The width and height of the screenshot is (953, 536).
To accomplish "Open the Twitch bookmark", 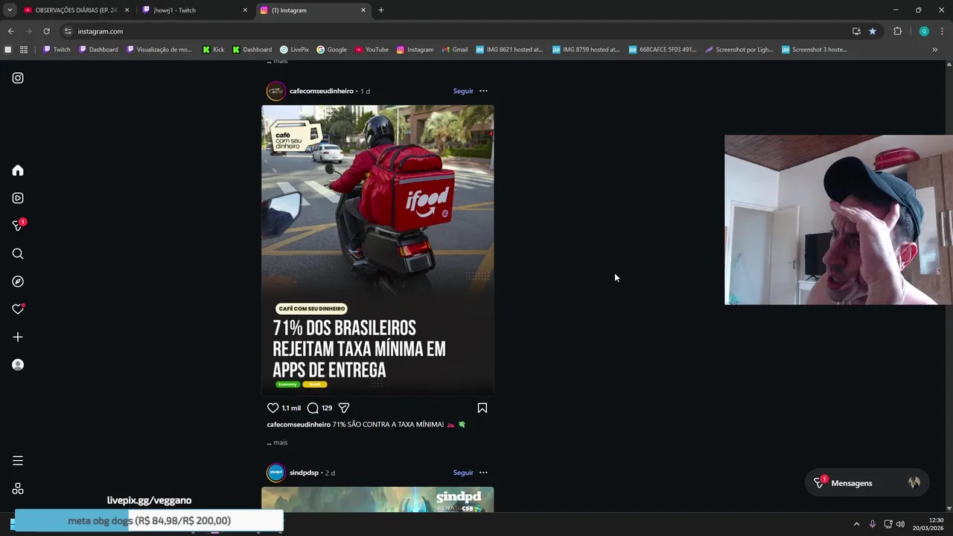I will pos(57,50).
